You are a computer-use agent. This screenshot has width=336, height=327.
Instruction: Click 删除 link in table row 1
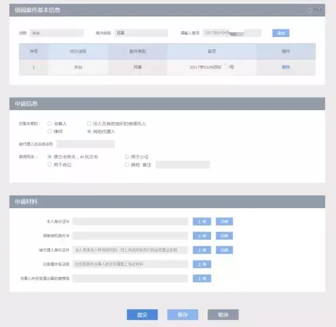tap(286, 67)
